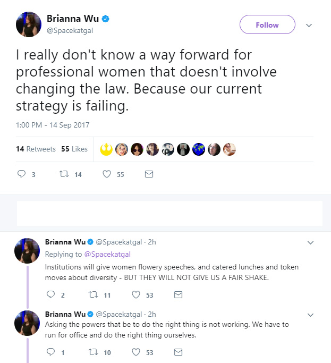Click the empty reply input box
This screenshot has height=363, width=331.
(x=169, y=213)
